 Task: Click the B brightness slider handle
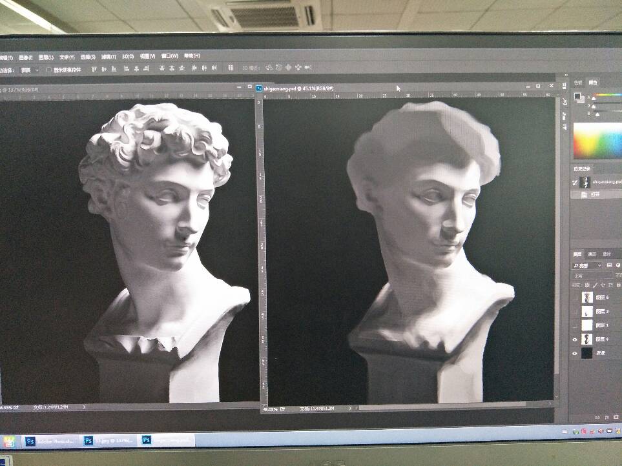pos(597,114)
